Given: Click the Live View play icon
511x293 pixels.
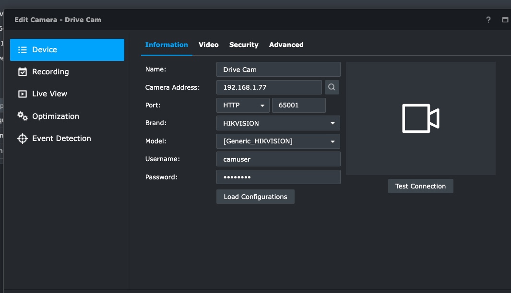Looking at the screenshot, I should (22, 94).
